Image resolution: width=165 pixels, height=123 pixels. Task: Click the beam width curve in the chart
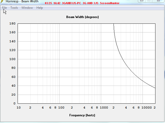click(126, 64)
